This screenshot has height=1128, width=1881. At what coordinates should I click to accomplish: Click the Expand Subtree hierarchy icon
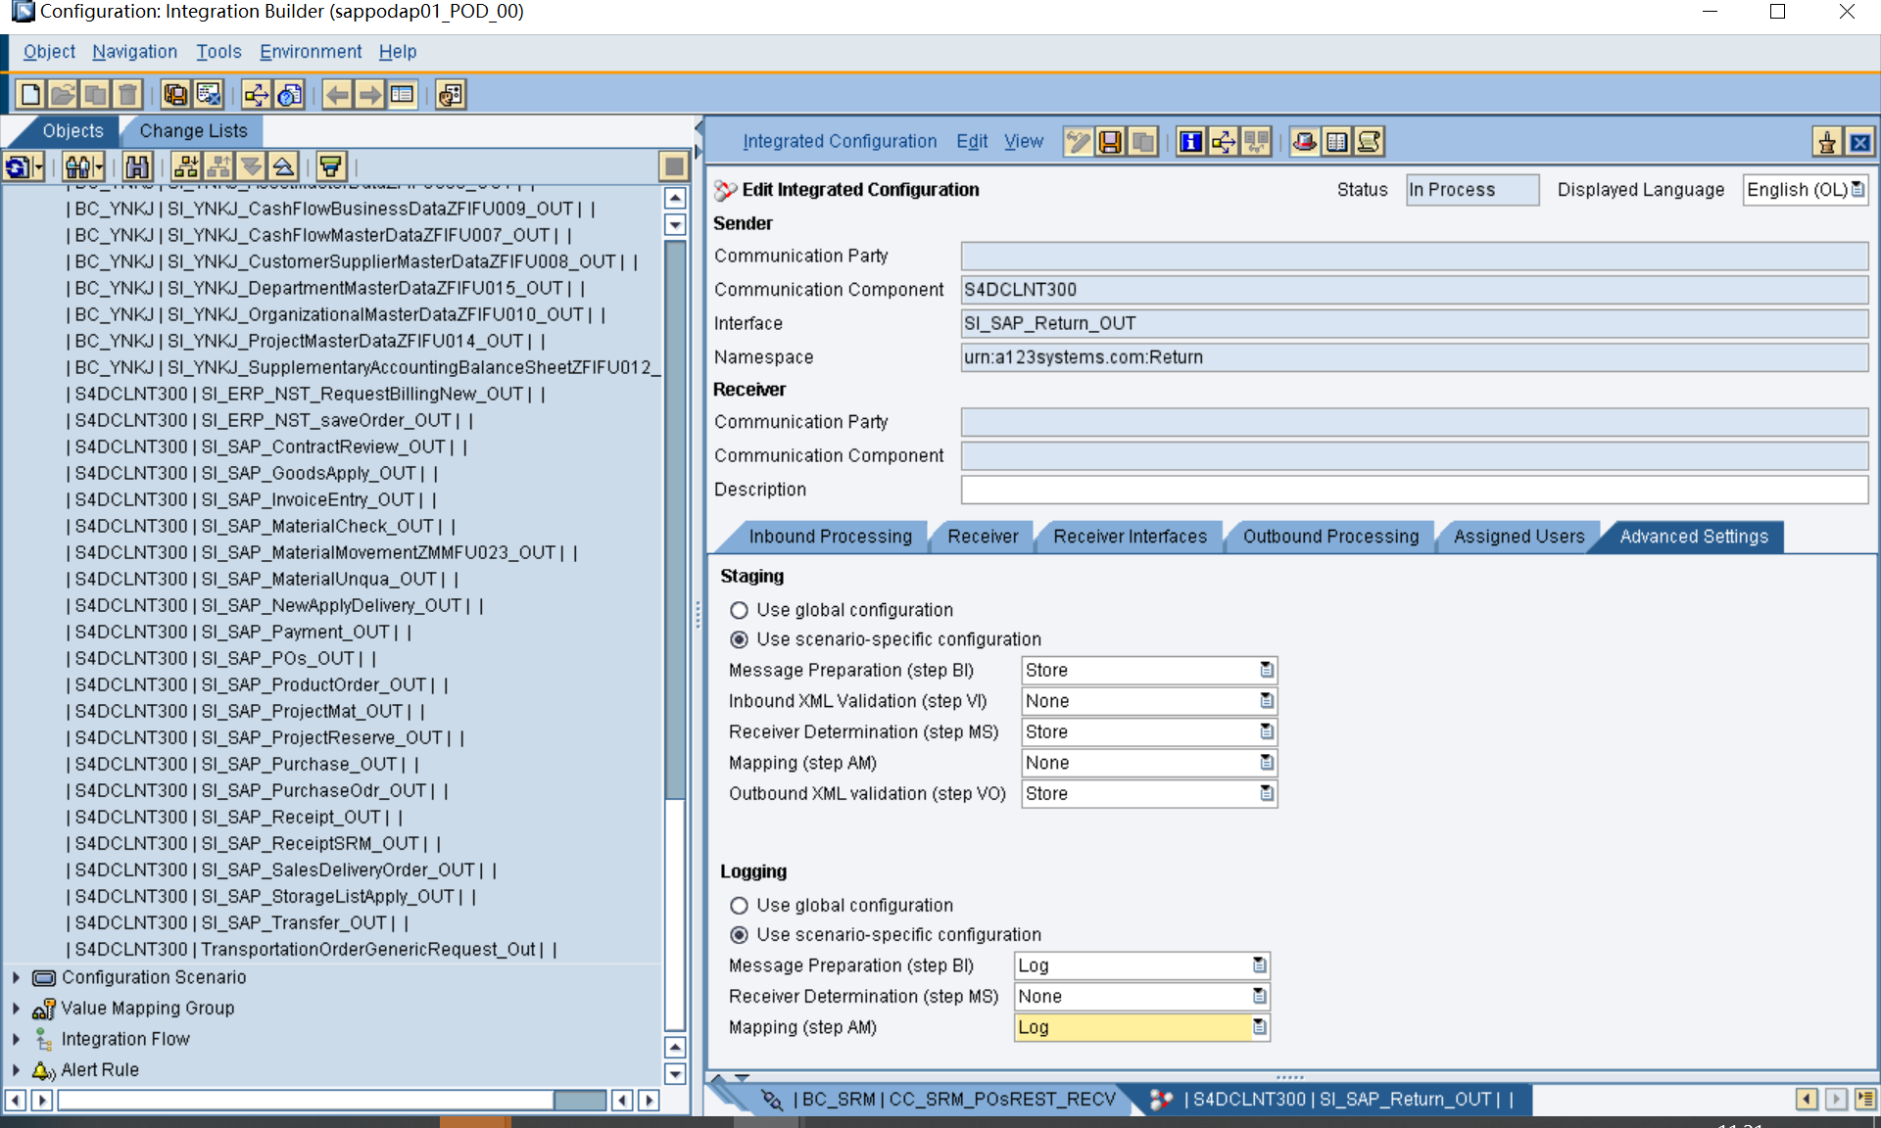click(186, 166)
